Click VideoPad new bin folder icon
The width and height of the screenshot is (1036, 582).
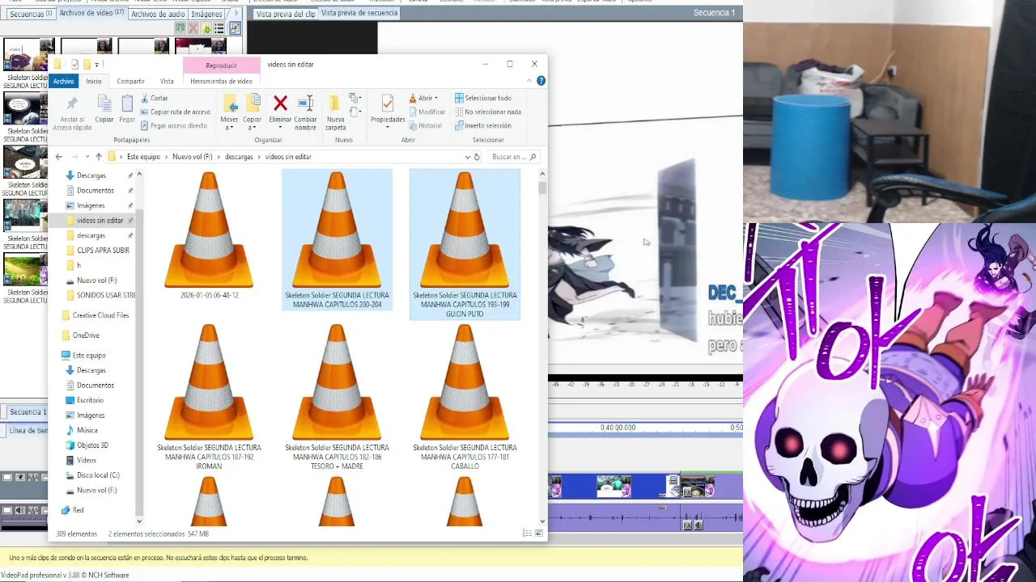[x=206, y=28]
